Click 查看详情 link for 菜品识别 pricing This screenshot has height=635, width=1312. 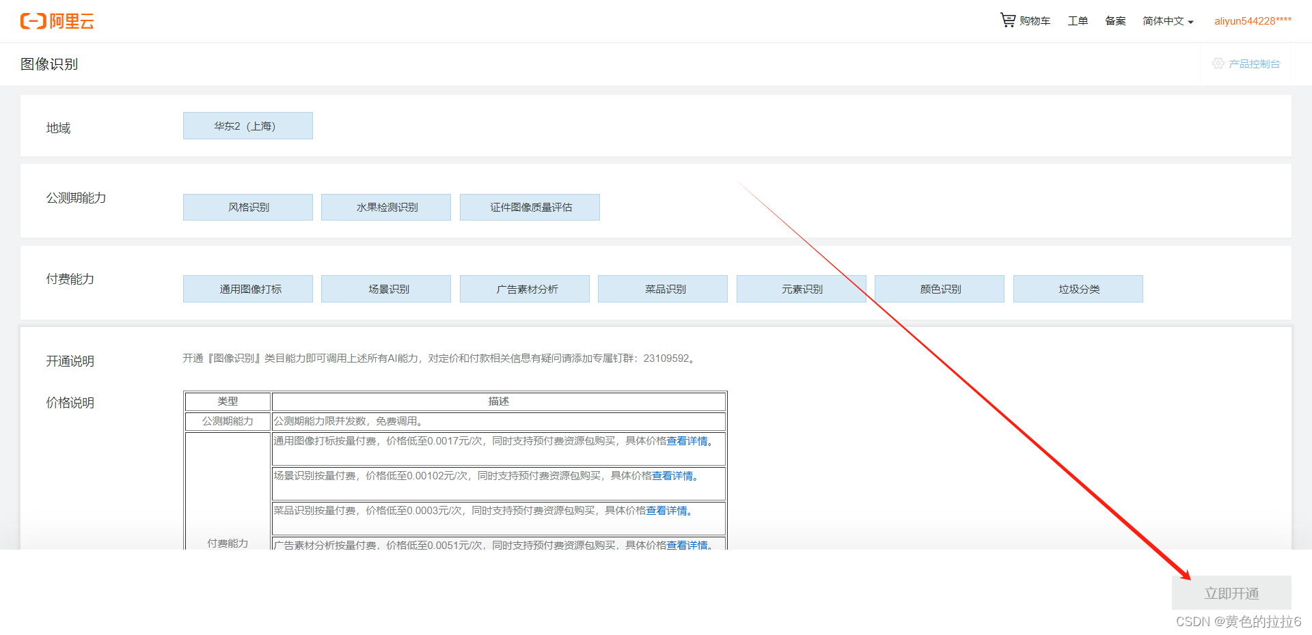[x=667, y=511]
